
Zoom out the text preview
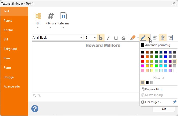(39, 96)
